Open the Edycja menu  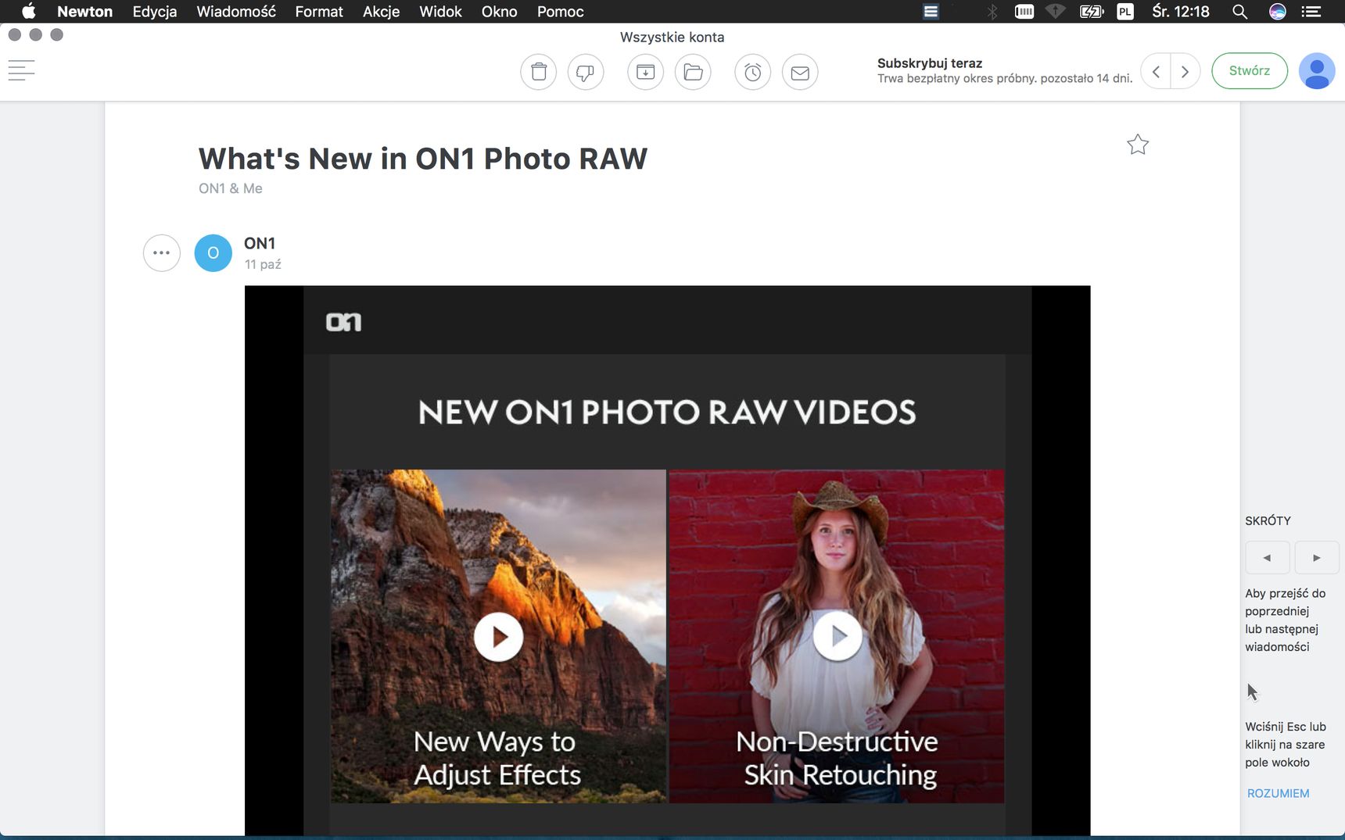(x=155, y=12)
